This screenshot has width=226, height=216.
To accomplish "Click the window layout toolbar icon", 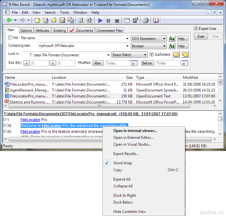I will pyautogui.click(x=127, y=20).
